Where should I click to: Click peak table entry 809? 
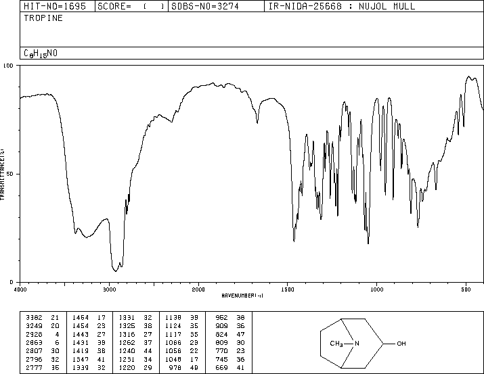tap(221, 342)
